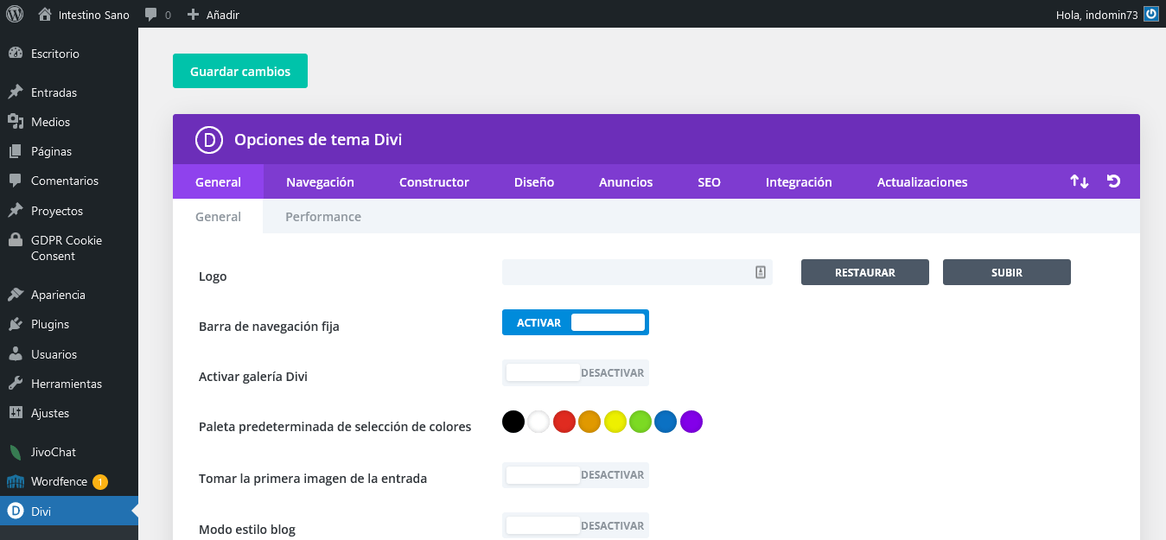1166x540 pixels.
Task: Click the Usuarios person icon
Action: pyautogui.click(x=15, y=354)
